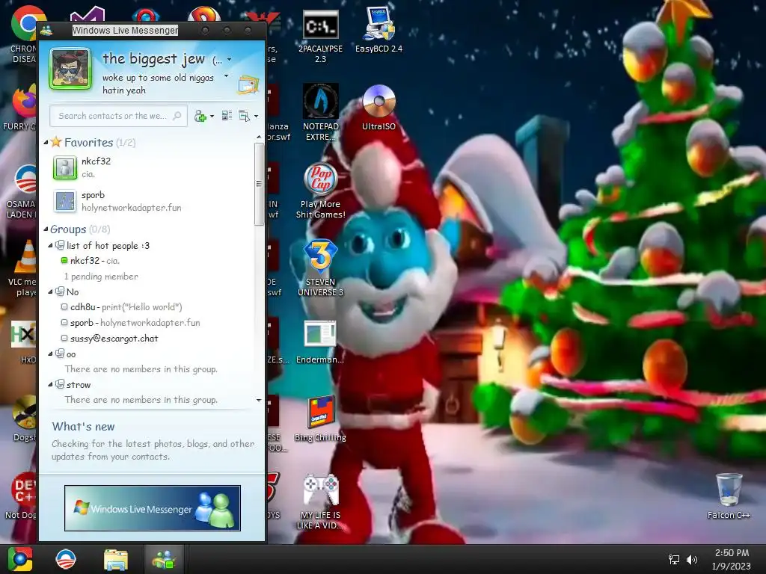Select the Falcon C++ recycle bin icon
Image resolution: width=766 pixels, height=574 pixels.
(729, 496)
